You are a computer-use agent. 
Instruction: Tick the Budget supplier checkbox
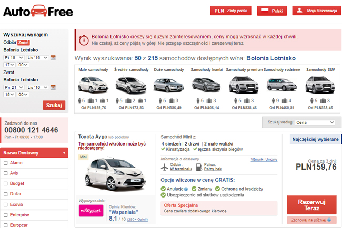6,183
